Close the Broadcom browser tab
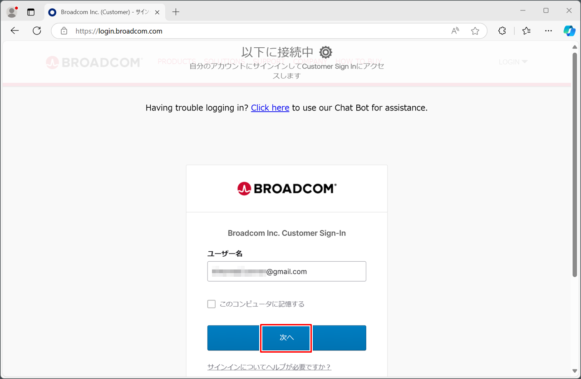 (157, 12)
